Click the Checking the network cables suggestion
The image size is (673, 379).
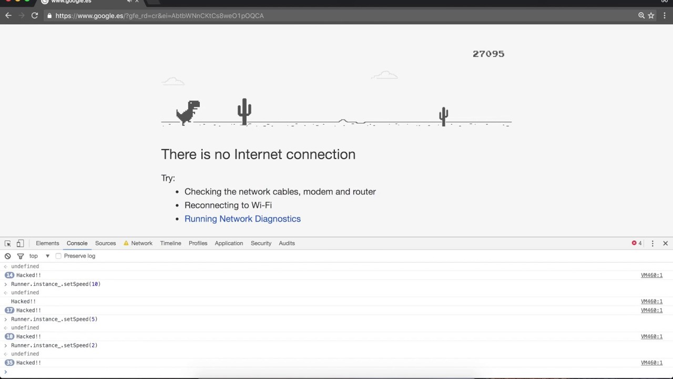280,192
